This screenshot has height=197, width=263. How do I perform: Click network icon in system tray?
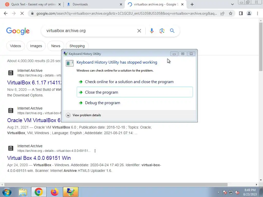(231, 192)
